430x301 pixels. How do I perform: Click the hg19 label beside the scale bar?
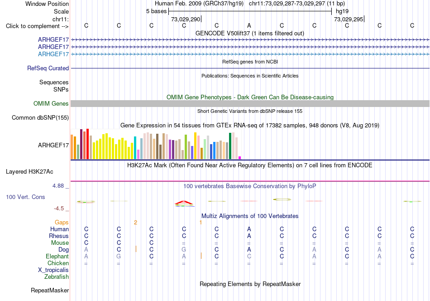[x=342, y=11]
